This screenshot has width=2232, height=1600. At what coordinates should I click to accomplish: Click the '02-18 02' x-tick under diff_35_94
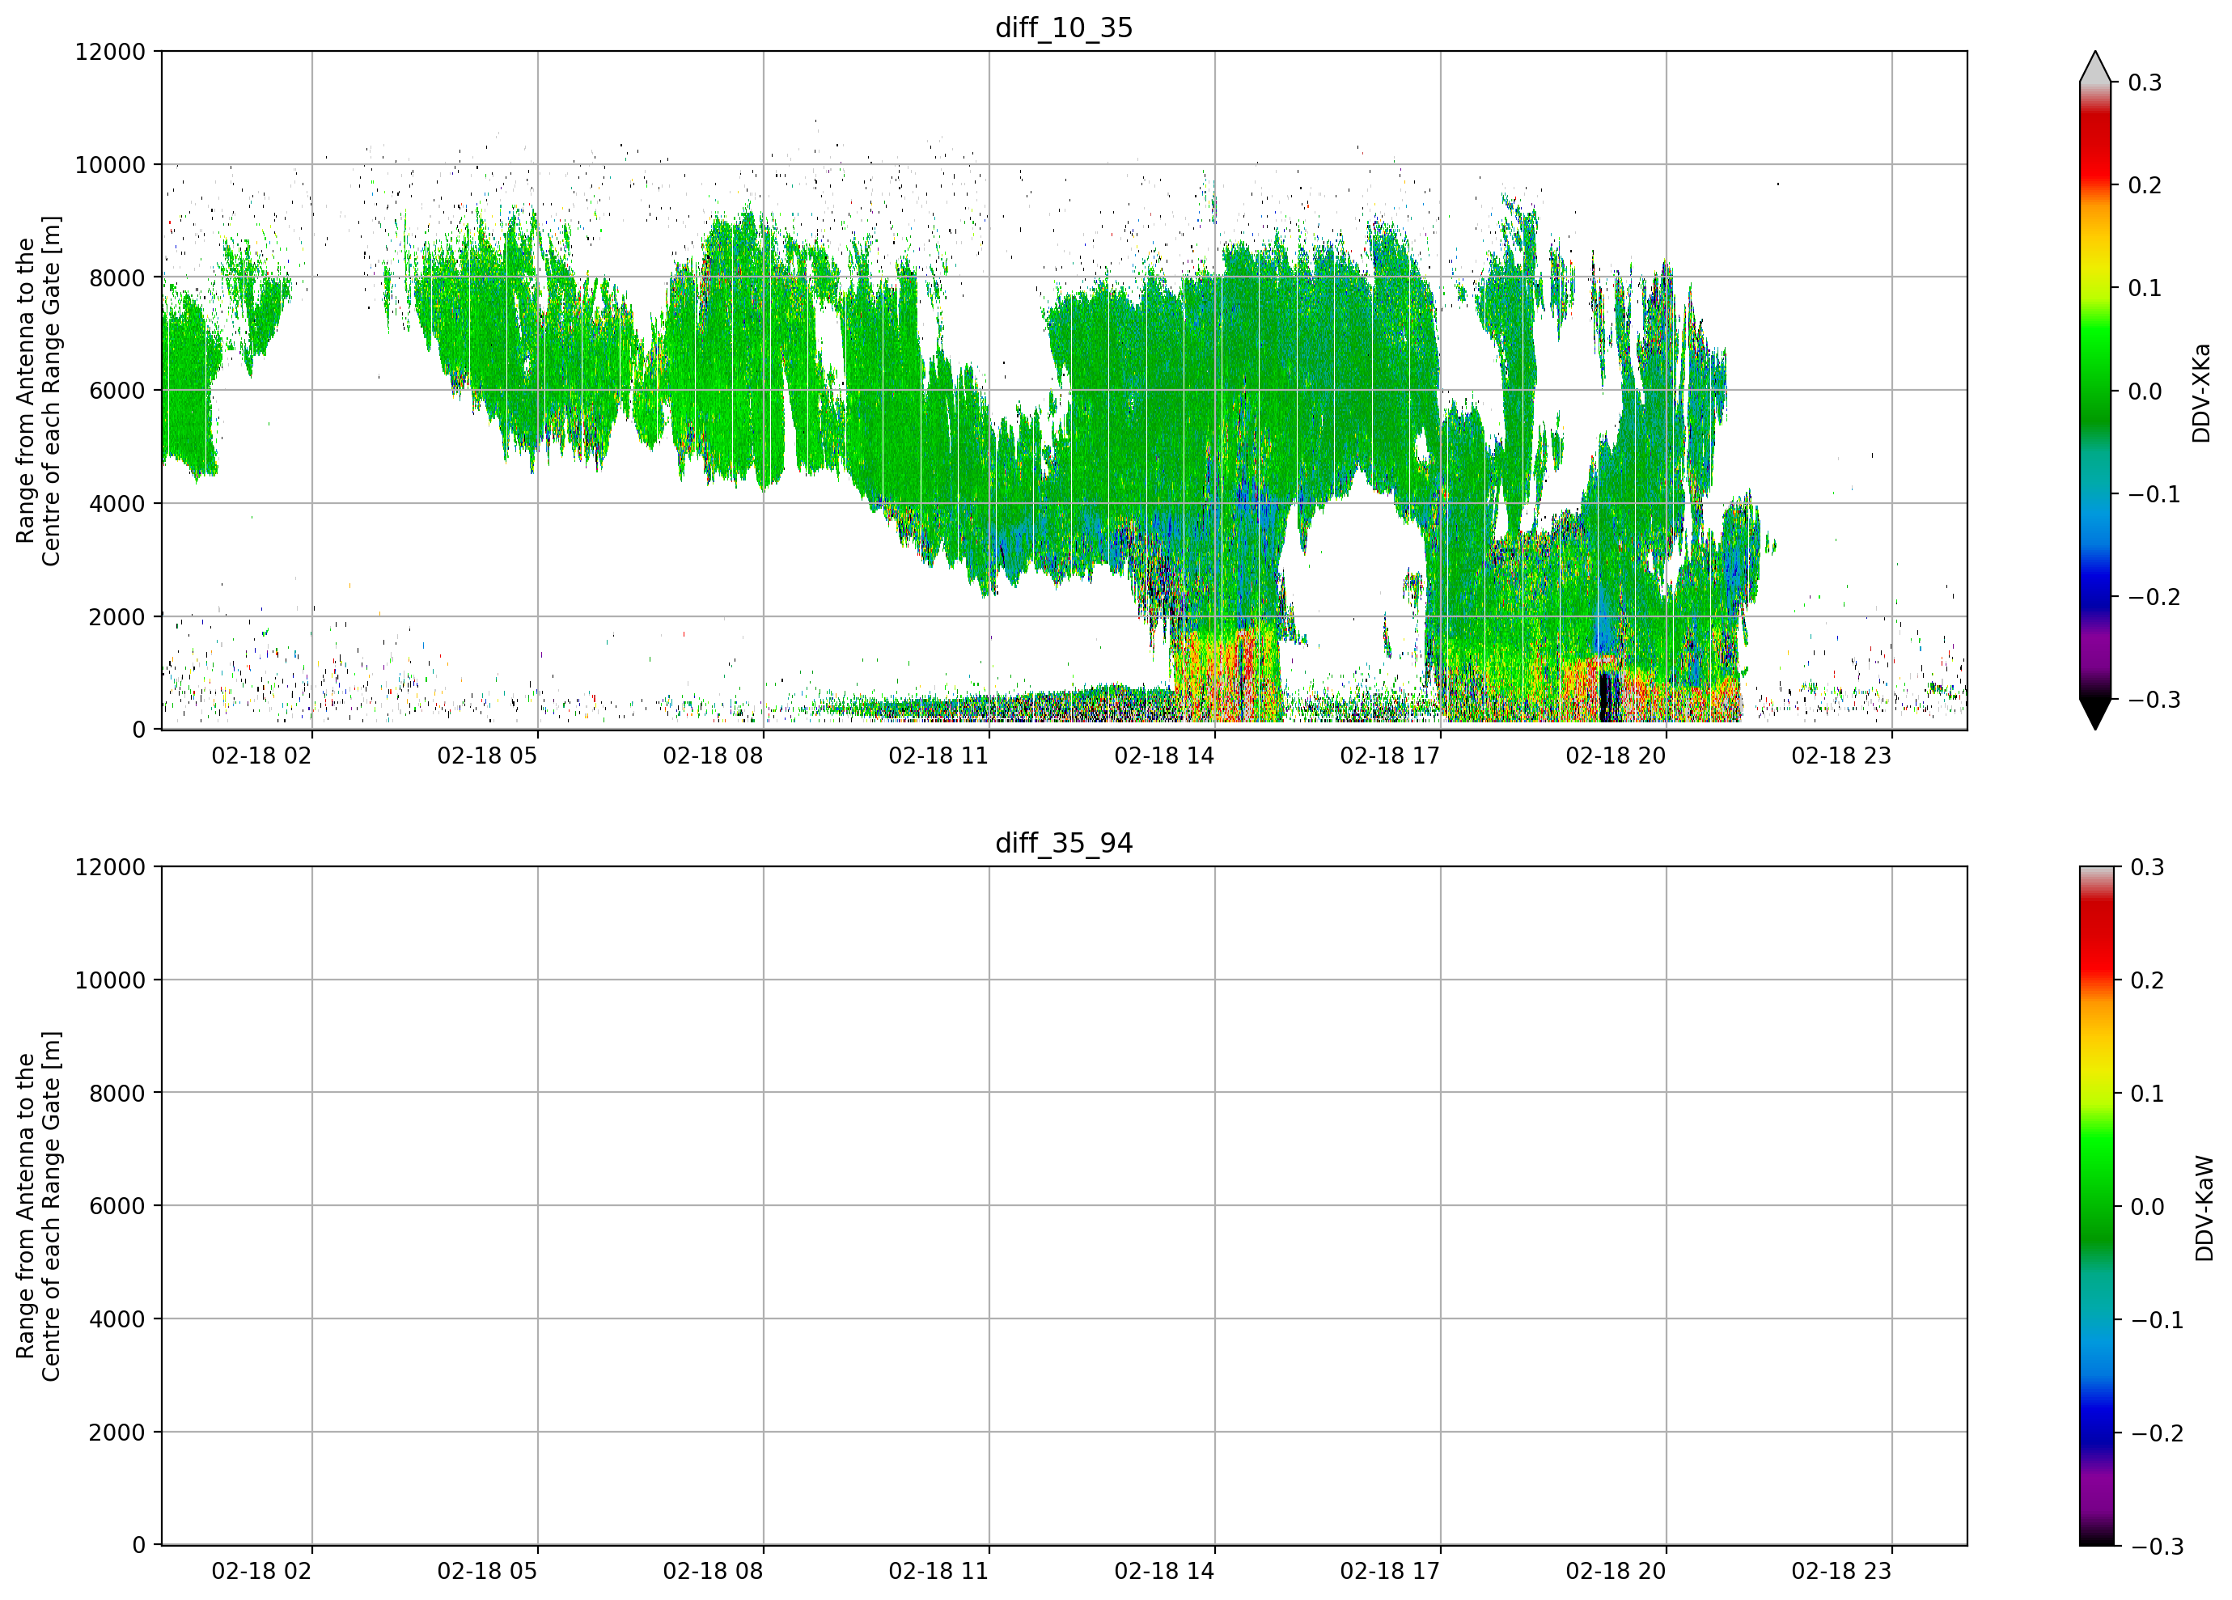[262, 1572]
